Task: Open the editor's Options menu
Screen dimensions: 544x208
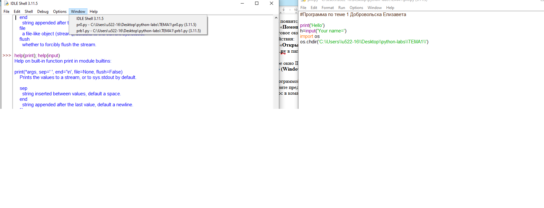Action: [x=356, y=8]
